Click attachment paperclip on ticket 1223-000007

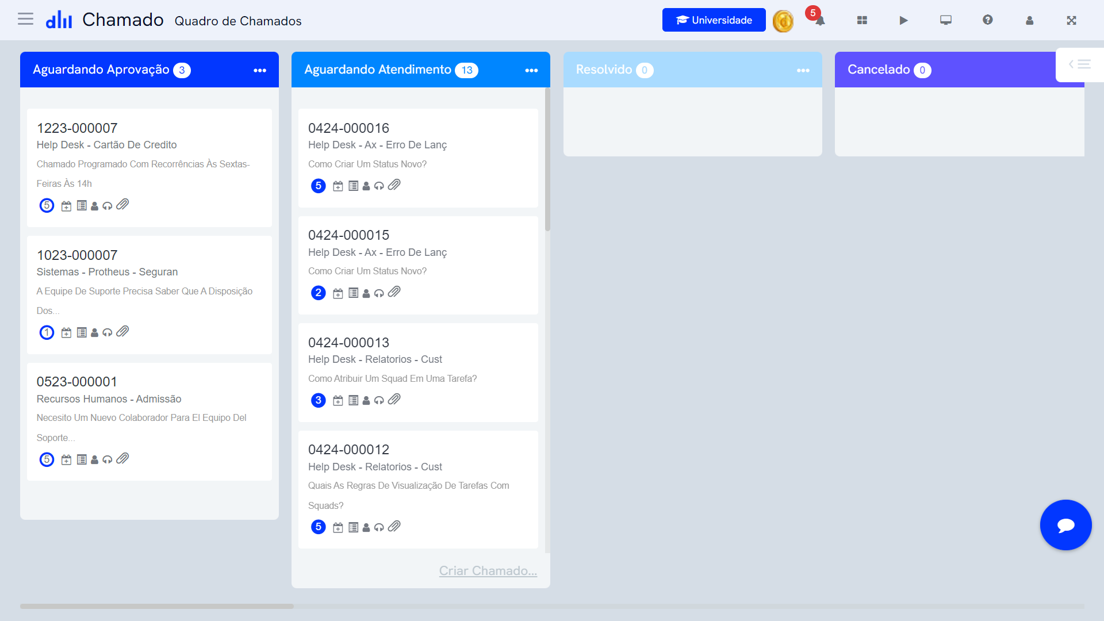pos(122,205)
